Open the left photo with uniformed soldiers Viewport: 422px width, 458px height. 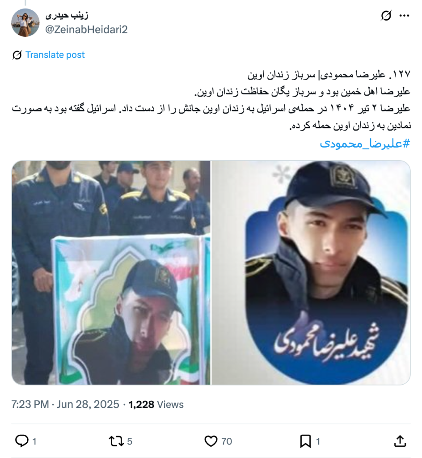coord(111,272)
